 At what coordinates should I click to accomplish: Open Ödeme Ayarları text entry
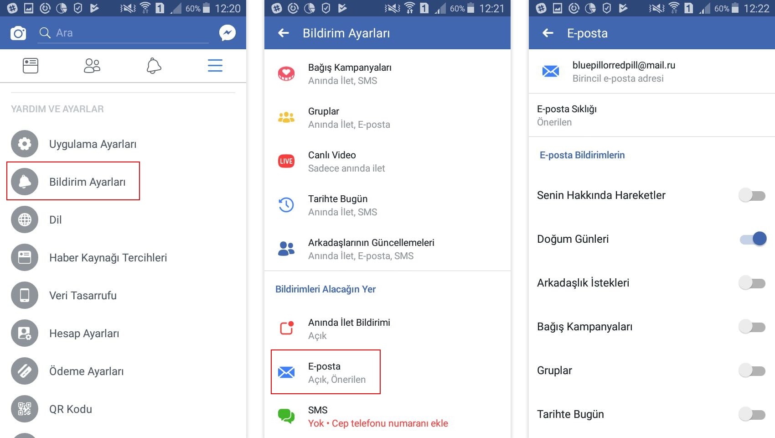[x=87, y=371]
